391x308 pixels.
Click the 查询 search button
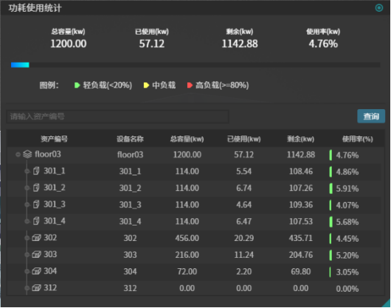pos(371,116)
